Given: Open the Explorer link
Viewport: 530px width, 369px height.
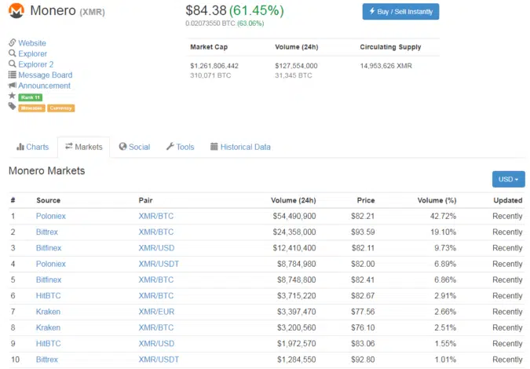Looking at the screenshot, I should click(33, 53).
